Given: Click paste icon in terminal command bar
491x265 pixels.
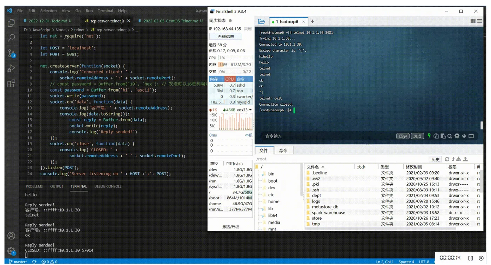Looking at the screenshot, I should click(x=443, y=136).
